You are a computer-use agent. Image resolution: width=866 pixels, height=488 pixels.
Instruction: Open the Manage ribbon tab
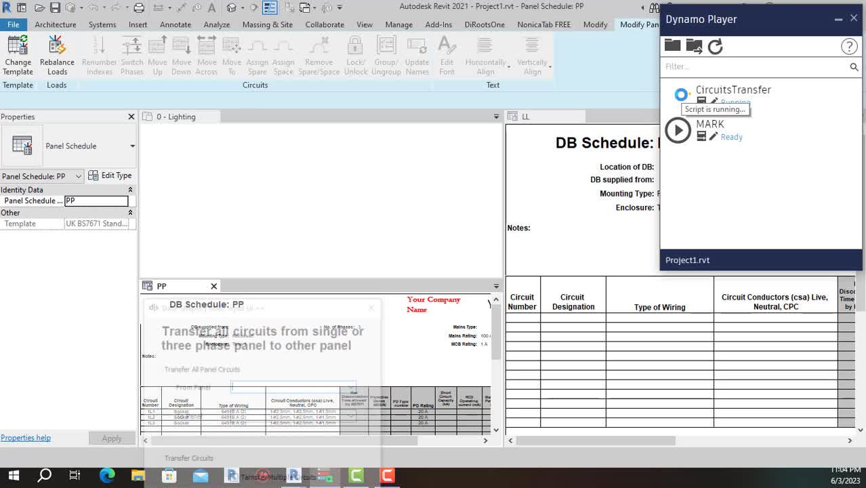pos(398,24)
